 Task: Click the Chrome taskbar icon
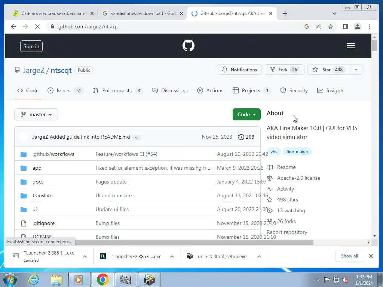[102, 280]
